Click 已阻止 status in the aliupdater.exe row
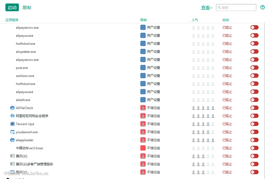Viewport: 265px width, 179px height. 227,52
